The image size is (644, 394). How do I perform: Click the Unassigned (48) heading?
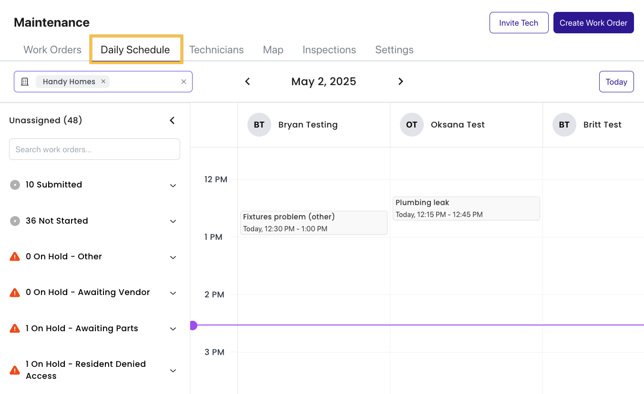tap(46, 120)
